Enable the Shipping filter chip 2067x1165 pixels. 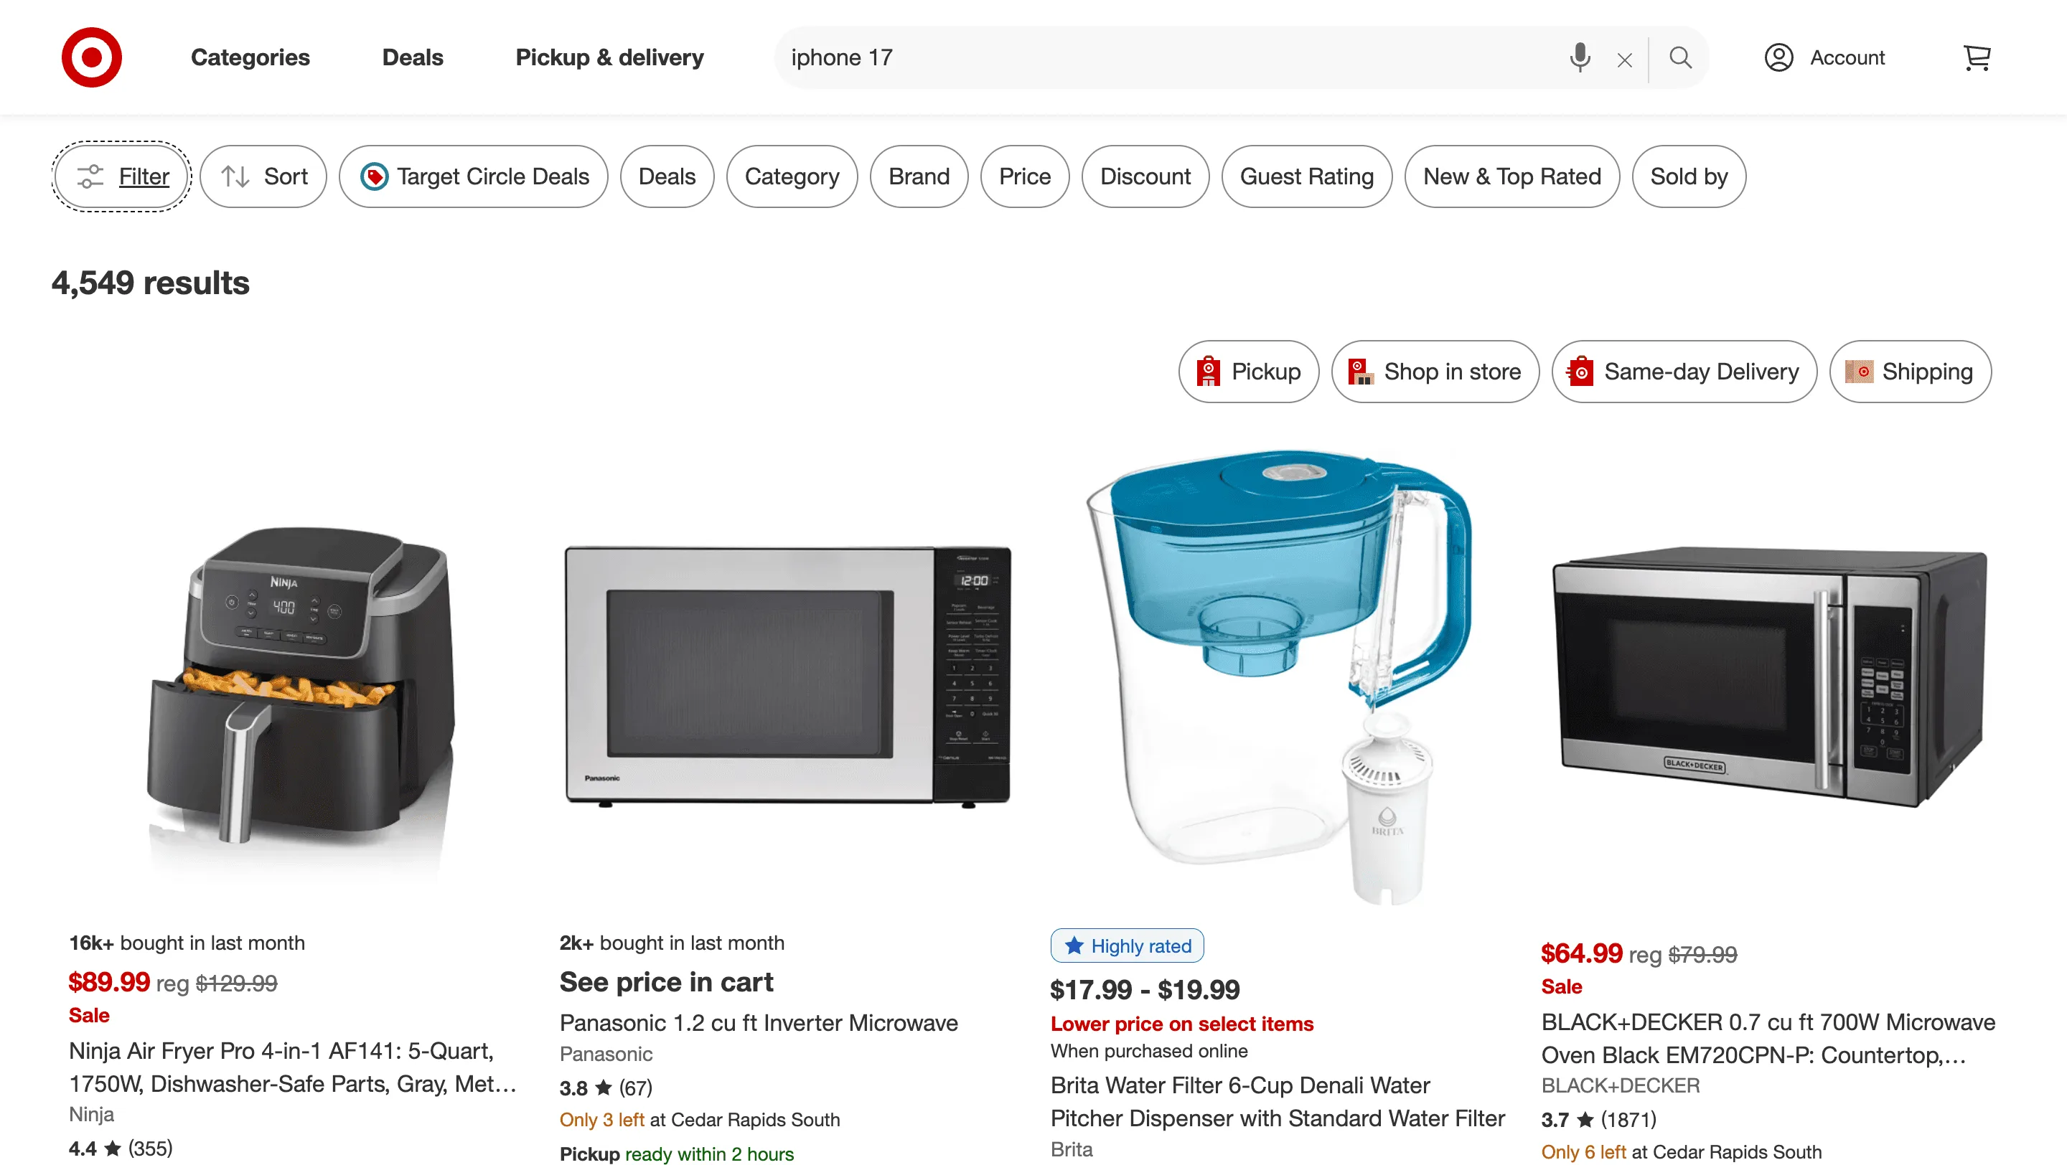[1910, 371]
